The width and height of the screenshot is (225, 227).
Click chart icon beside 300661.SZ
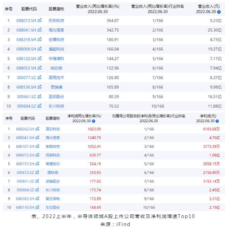click(39, 96)
